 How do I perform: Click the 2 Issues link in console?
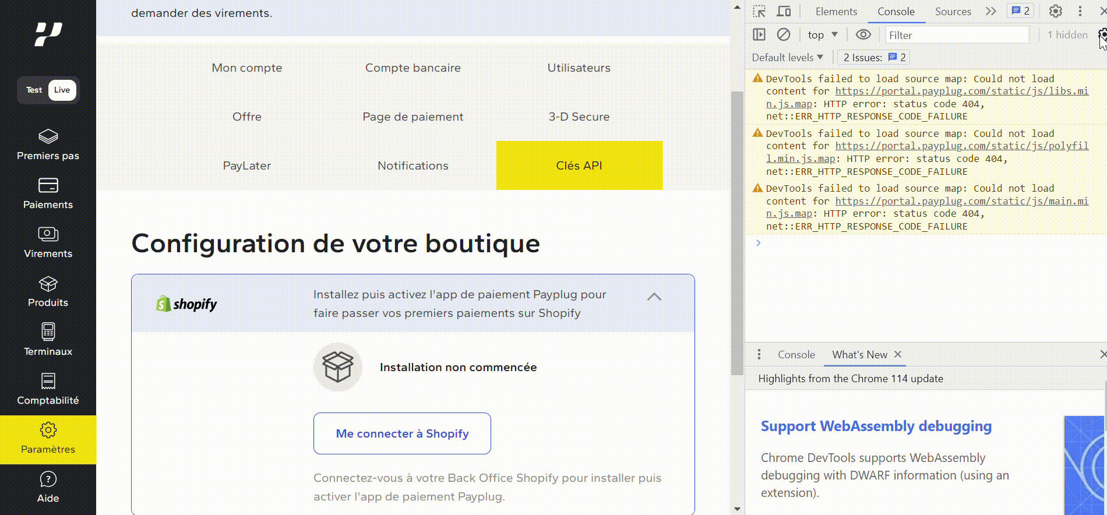click(875, 57)
